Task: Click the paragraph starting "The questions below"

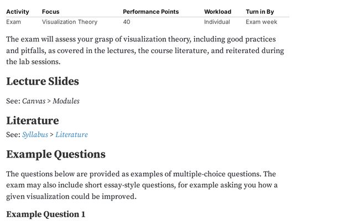Action: click(x=142, y=185)
